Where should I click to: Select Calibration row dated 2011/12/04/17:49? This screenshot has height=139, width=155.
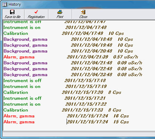point(64,33)
